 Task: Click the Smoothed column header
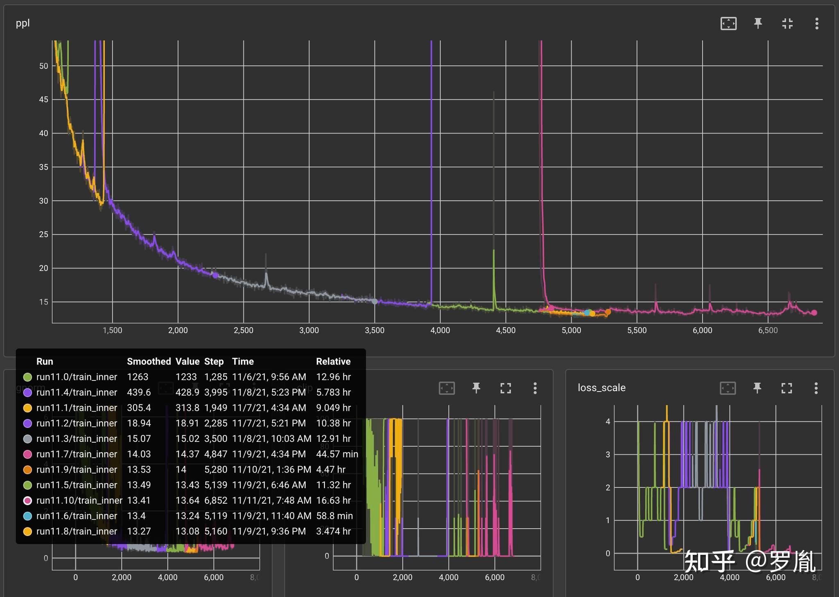(x=149, y=362)
